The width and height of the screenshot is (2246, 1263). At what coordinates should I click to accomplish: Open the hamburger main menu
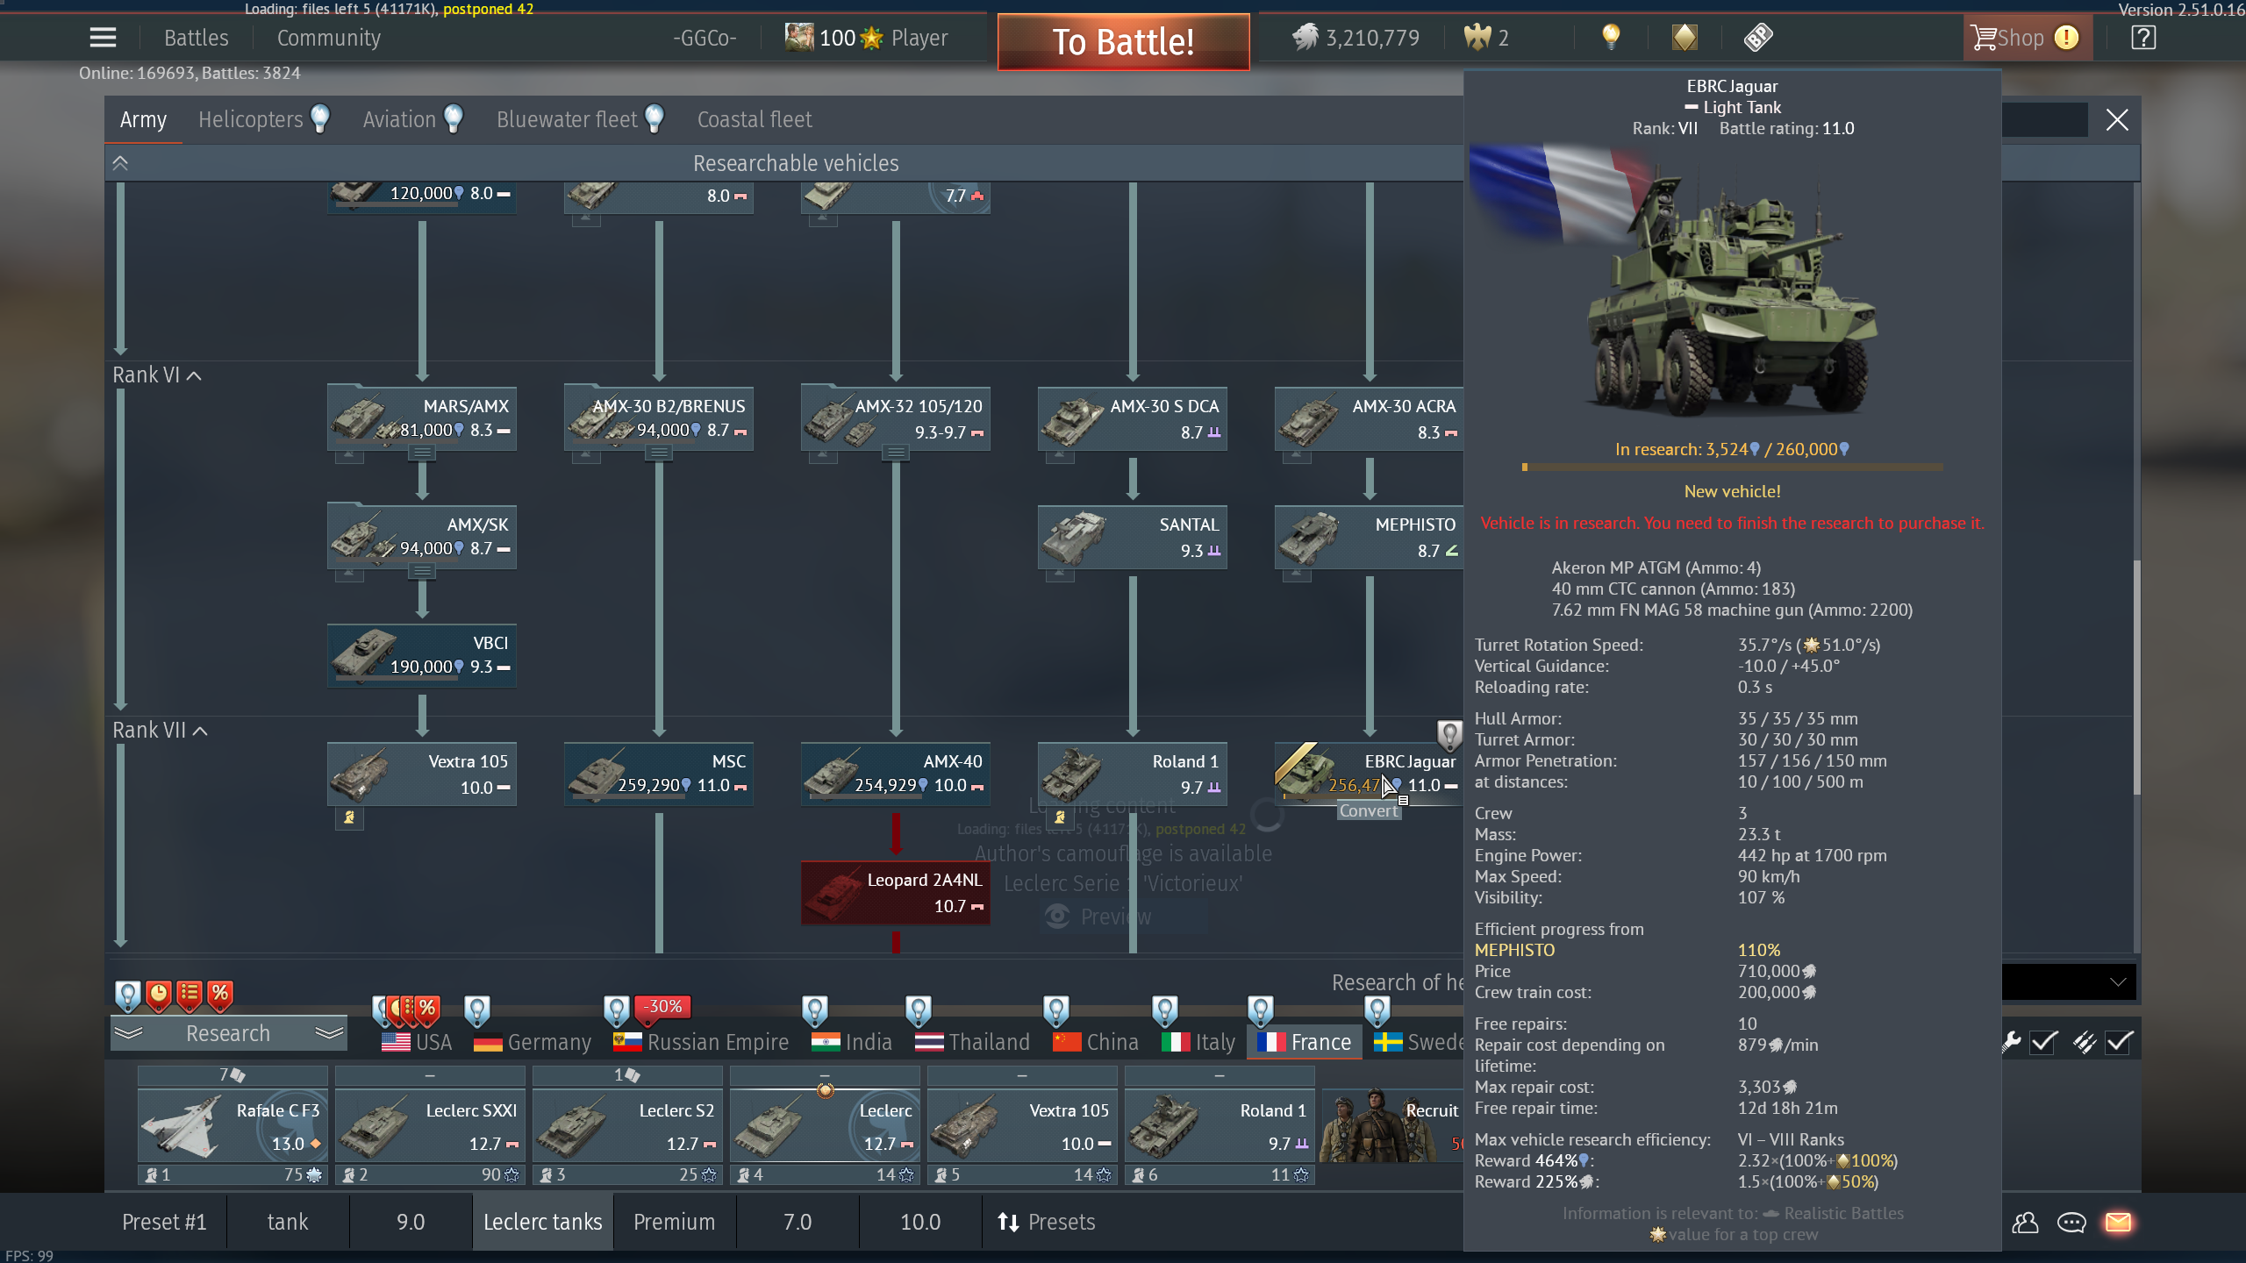(103, 37)
